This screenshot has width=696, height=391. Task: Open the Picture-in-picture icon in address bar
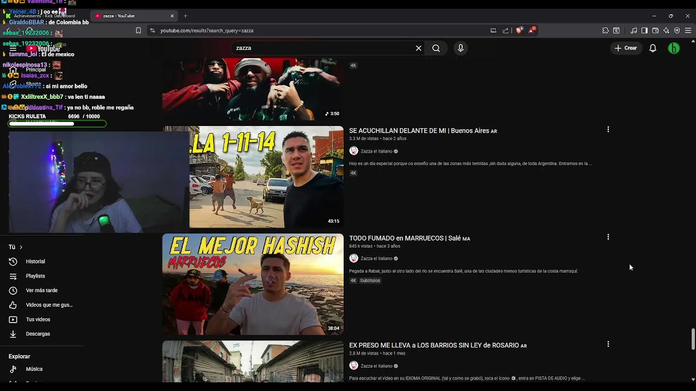pos(493,30)
